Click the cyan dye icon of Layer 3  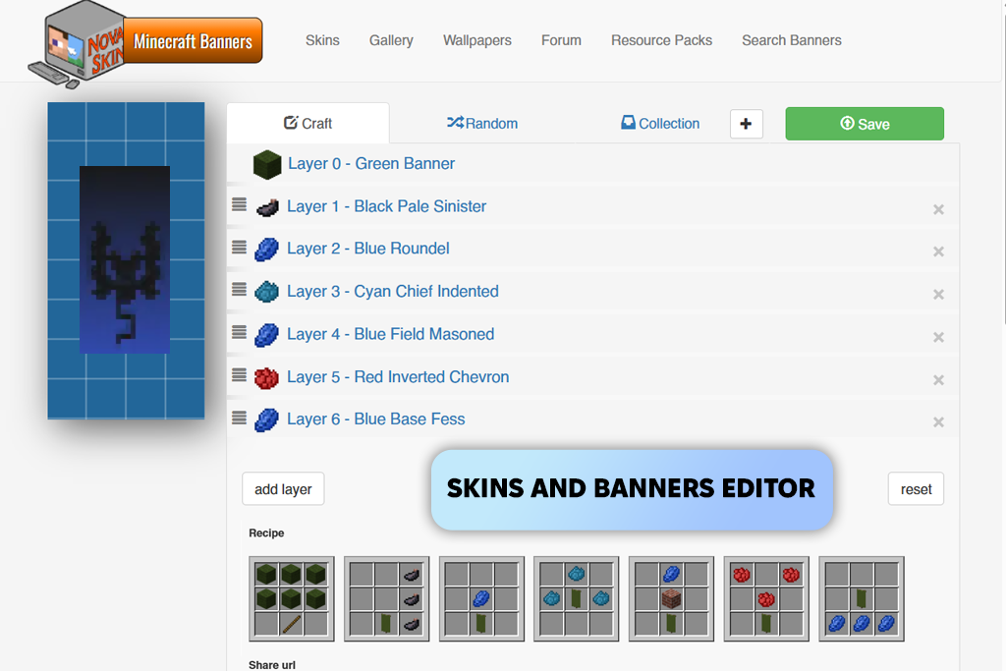tap(267, 292)
